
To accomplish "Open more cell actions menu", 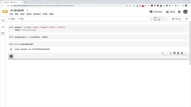I will 186,53.
